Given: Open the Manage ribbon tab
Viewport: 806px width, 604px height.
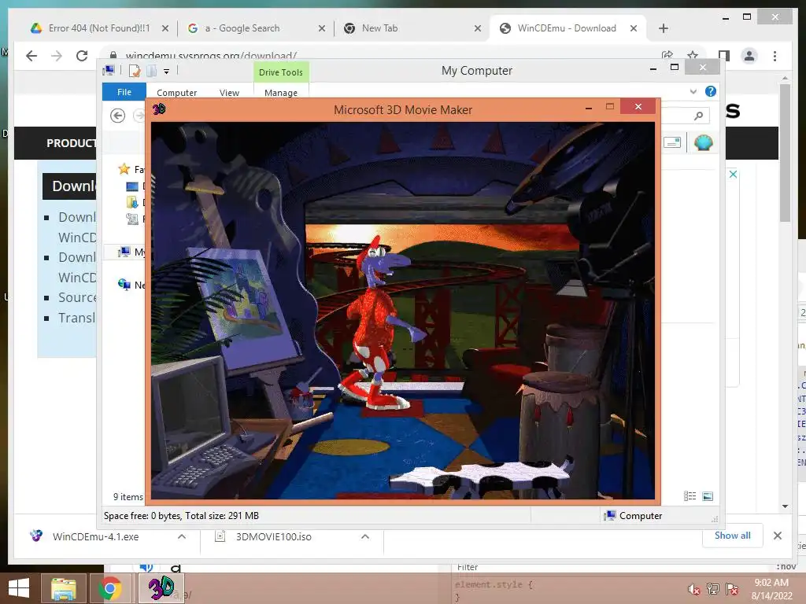Looking at the screenshot, I should click(x=281, y=93).
